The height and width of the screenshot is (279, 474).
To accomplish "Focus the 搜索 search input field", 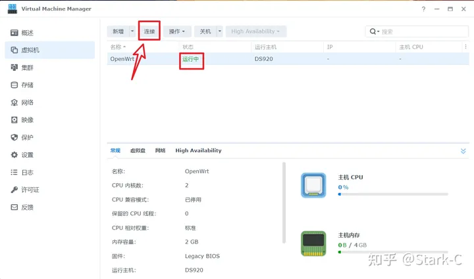I will tap(423, 32).
